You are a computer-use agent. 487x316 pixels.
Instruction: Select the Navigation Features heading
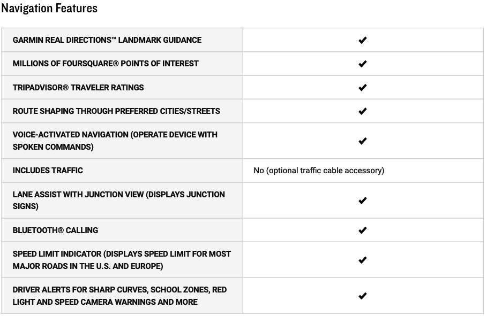49,8
